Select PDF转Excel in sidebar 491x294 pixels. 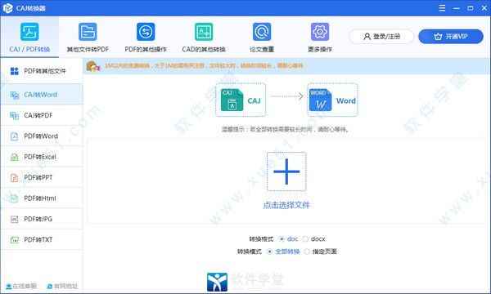42,157
